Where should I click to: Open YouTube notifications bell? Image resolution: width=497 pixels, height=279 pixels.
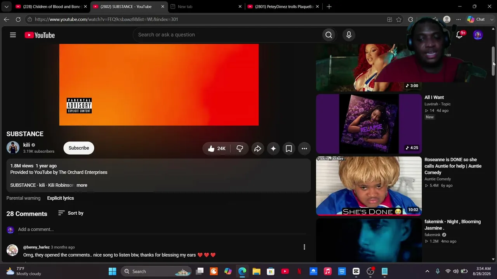(x=459, y=35)
